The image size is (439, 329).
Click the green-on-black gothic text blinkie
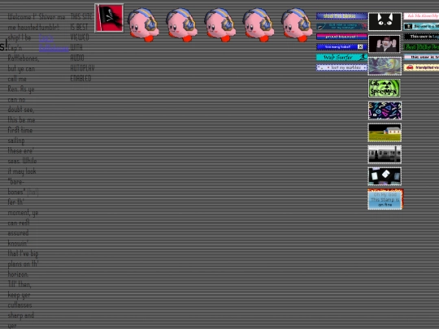coord(421,47)
